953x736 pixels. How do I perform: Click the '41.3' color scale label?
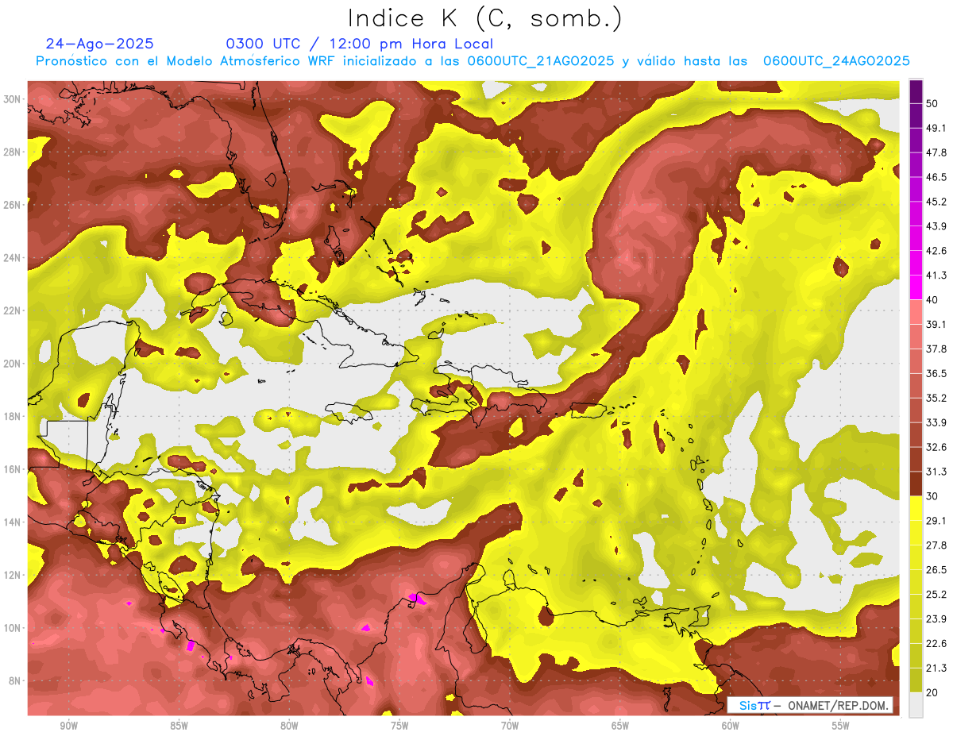(x=936, y=276)
